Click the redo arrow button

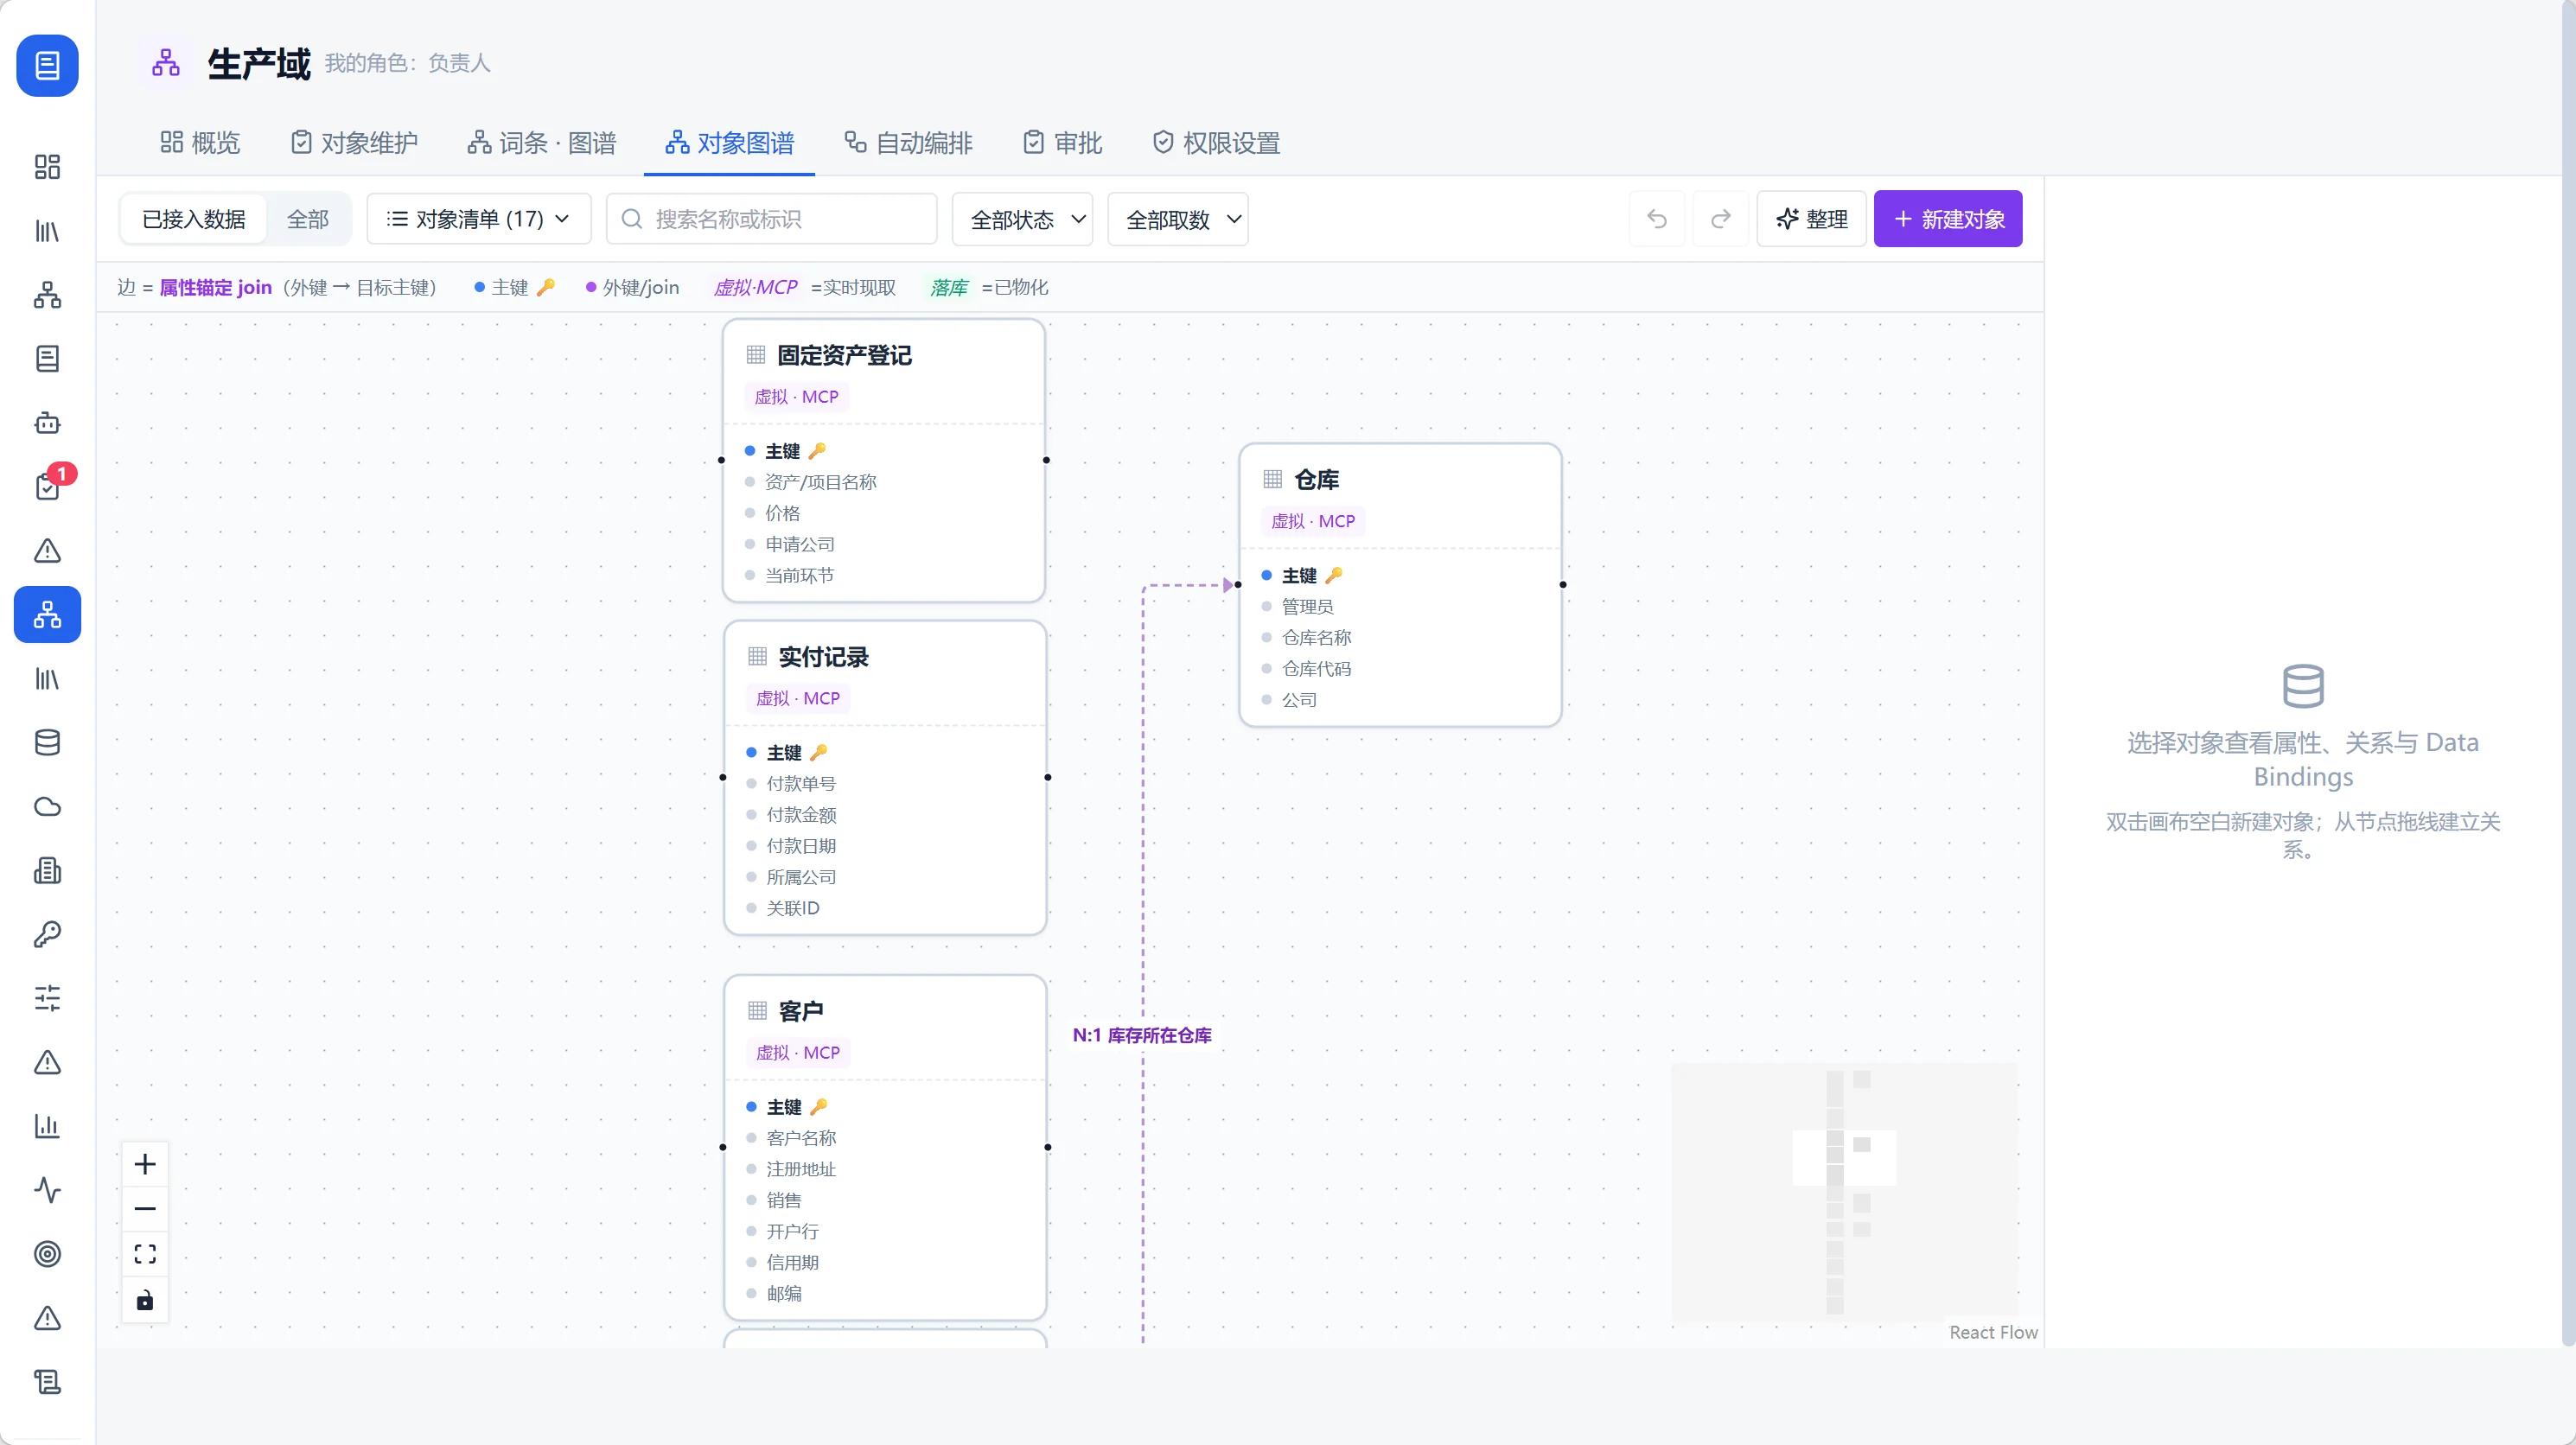[1721, 219]
